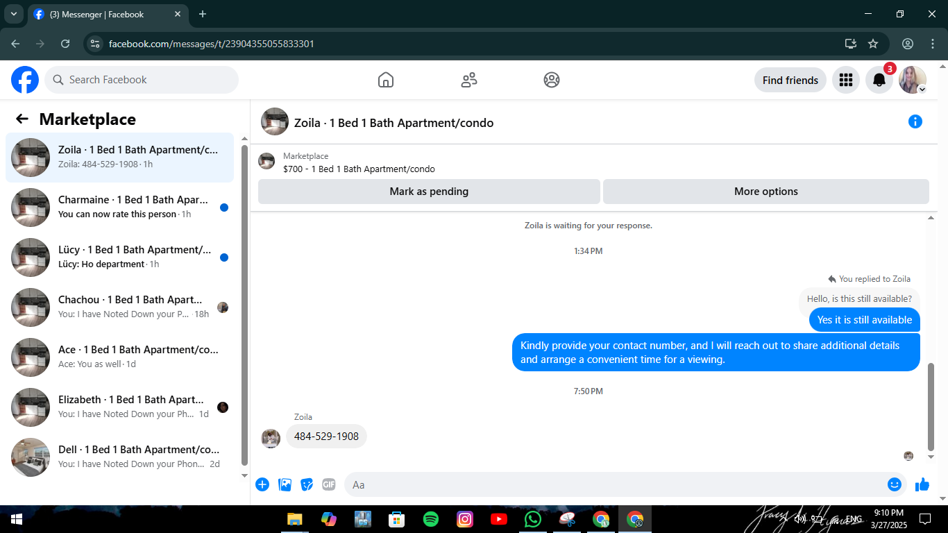
Task: Click the listing thumbnail beside $700
Action: 266,161
